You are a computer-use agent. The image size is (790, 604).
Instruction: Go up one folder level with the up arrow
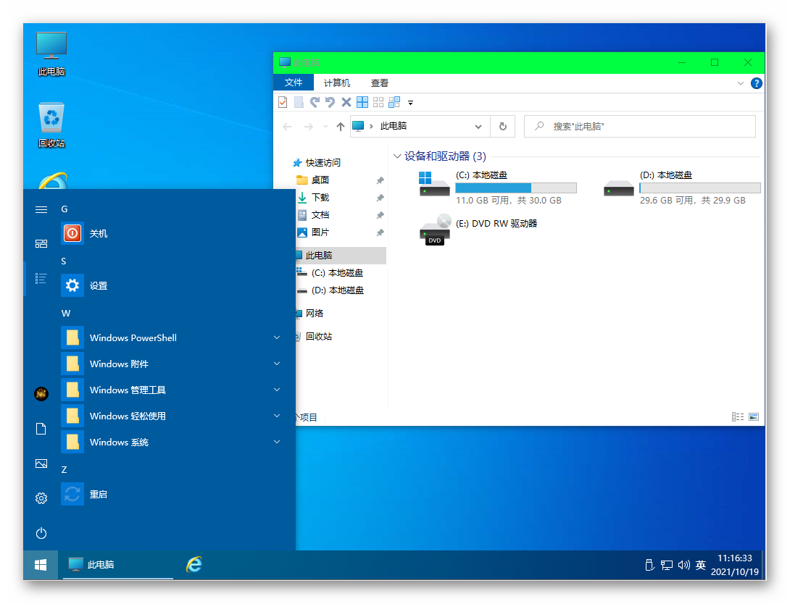click(341, 127)
